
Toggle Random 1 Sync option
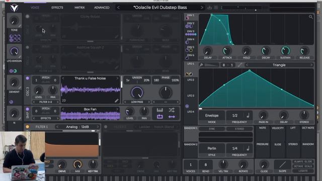(x=212, y=129)
